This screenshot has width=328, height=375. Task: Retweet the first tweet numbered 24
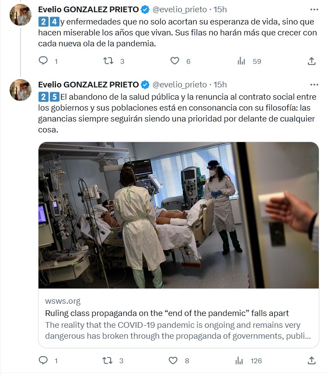pyautogui.click(x=108, y=61)
